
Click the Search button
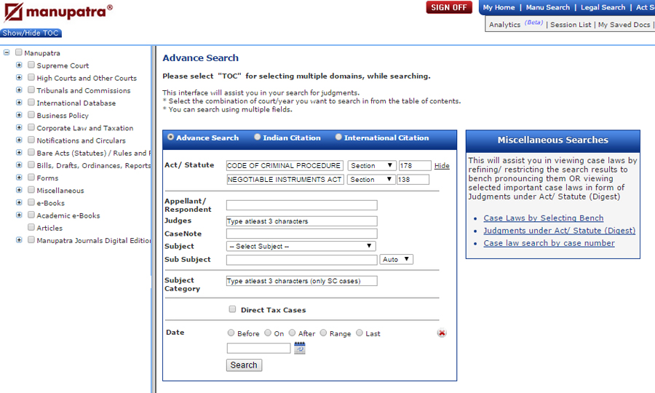244,365
